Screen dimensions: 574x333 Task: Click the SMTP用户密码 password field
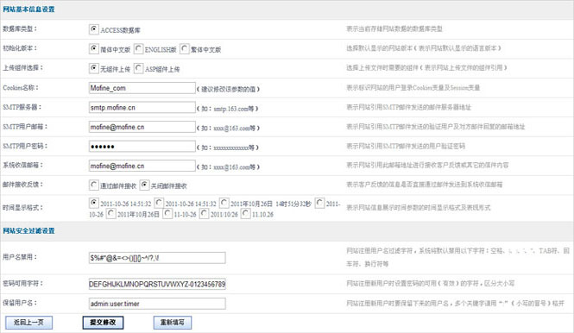tap(142, 147)
